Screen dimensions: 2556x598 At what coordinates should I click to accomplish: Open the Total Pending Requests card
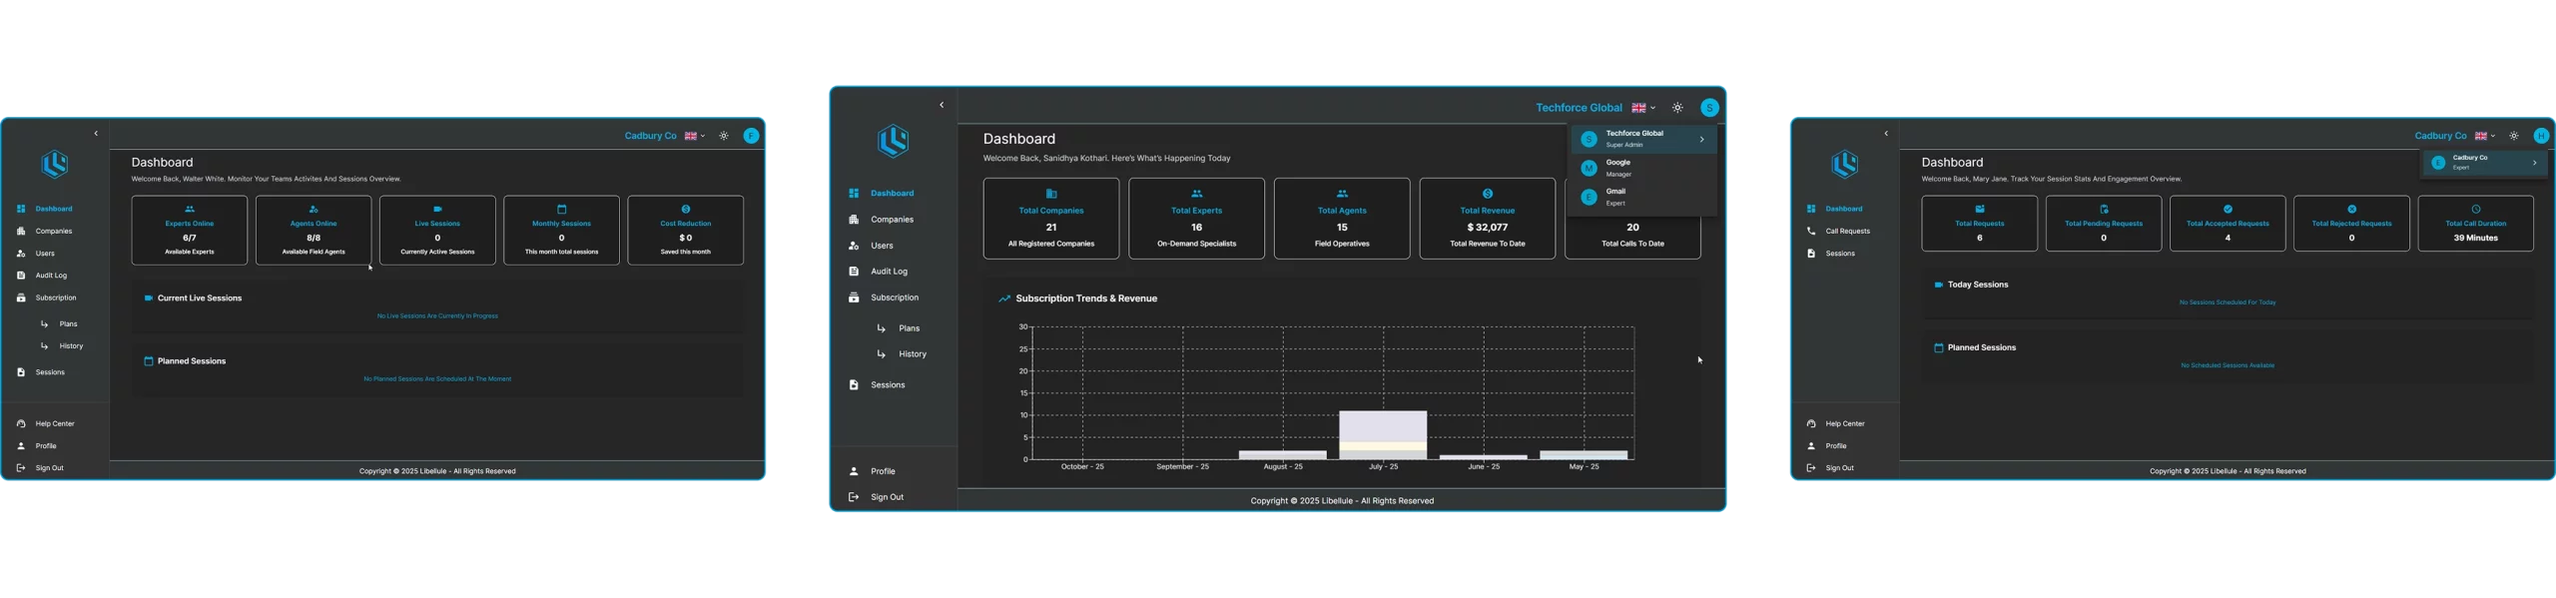[x=2103, y=224]
